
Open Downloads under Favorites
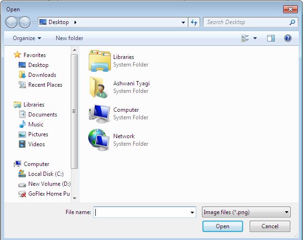[42, 75]
